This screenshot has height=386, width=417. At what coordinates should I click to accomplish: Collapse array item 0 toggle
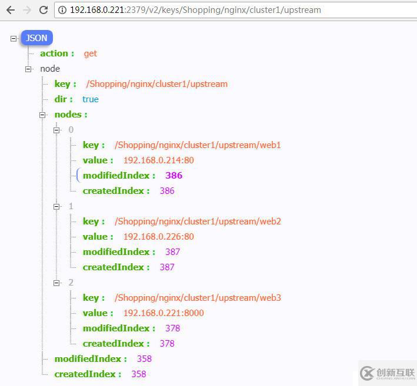click(56, 130)
